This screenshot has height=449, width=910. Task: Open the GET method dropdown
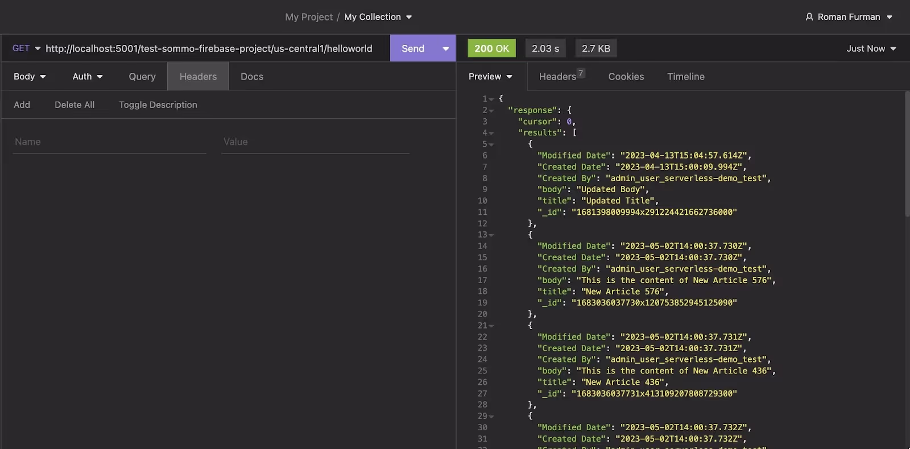[x=26, y=48]
